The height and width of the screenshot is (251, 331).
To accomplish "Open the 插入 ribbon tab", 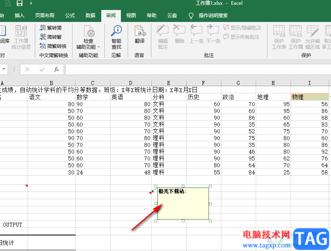I will click(20, 15).
